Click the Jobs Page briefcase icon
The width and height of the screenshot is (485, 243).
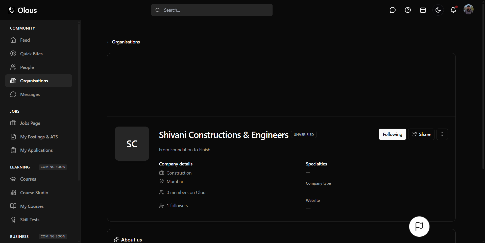point(13,123)
